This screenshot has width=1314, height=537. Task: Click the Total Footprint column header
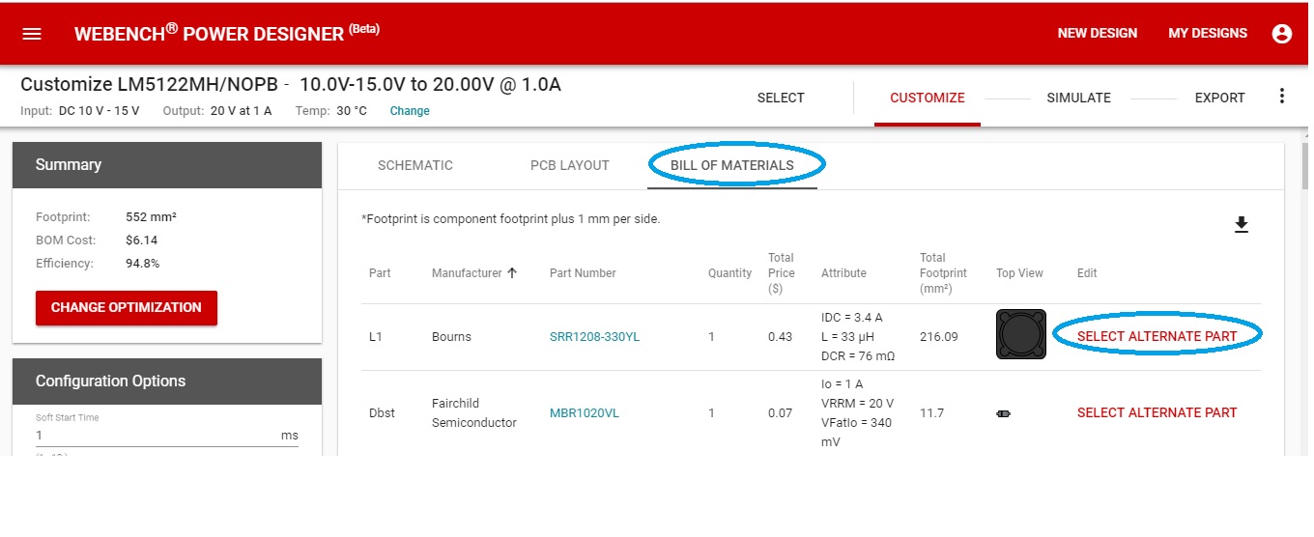click(x=945, y=273)
